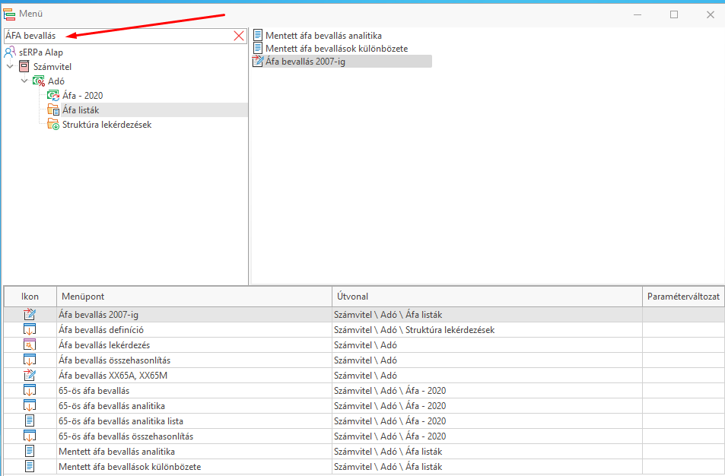The image size is (725, 476).
Task: Select 65-ös áfa bevallás analitika lista result
Action: 121,421
